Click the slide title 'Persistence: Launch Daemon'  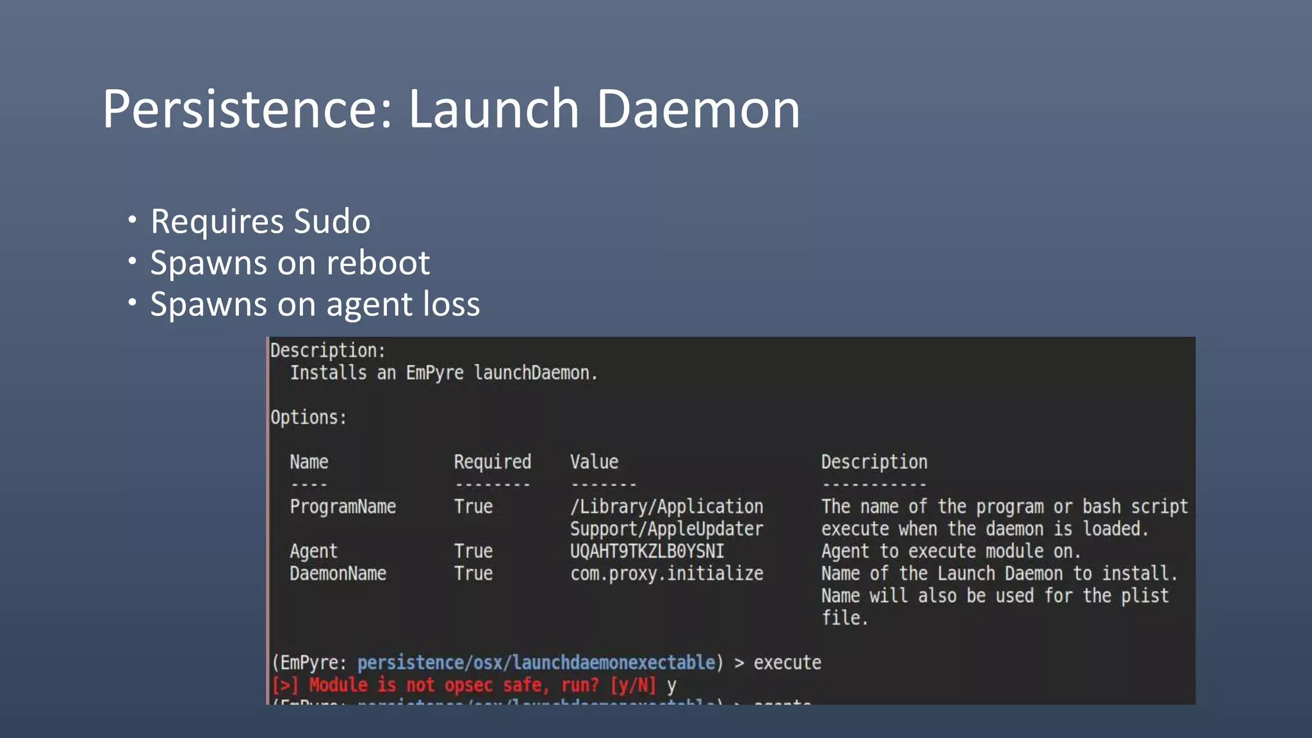451,109
